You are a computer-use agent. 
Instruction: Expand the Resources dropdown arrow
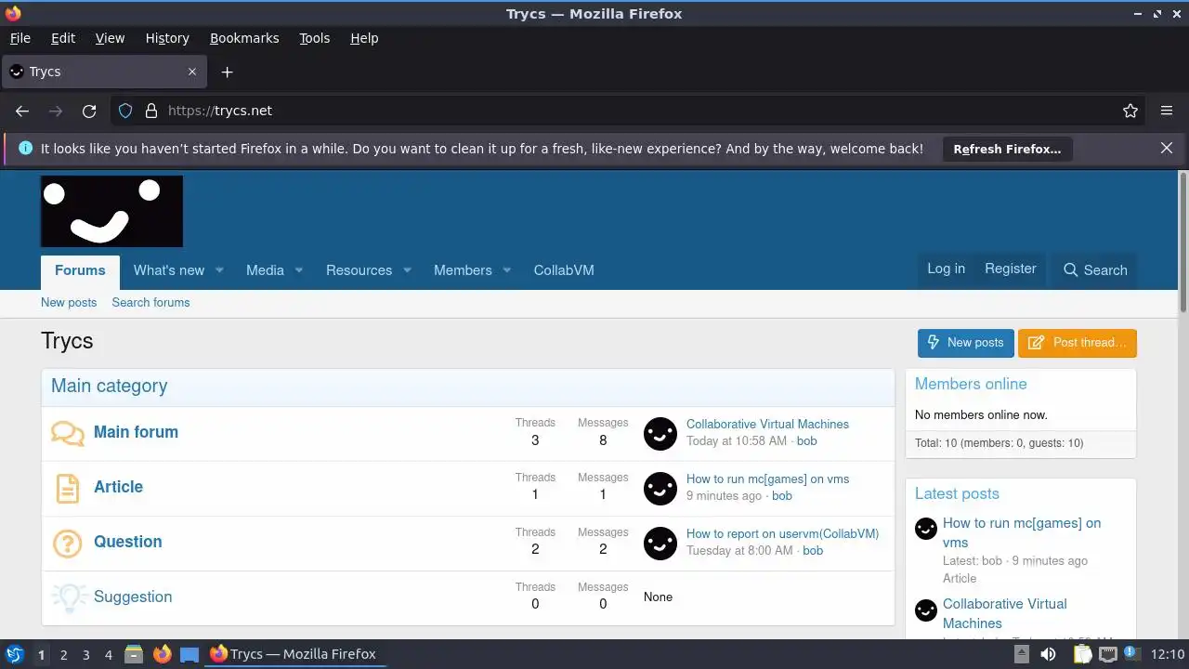(x=407, y=270)
